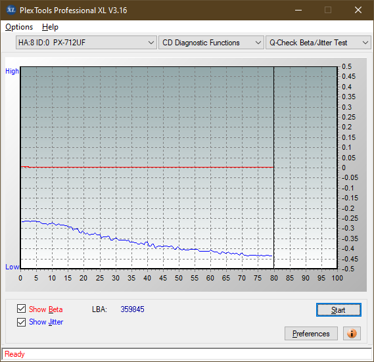374x362 pixels.
Task: Open the Preferences dialog
Action: (x=311, y=333)
